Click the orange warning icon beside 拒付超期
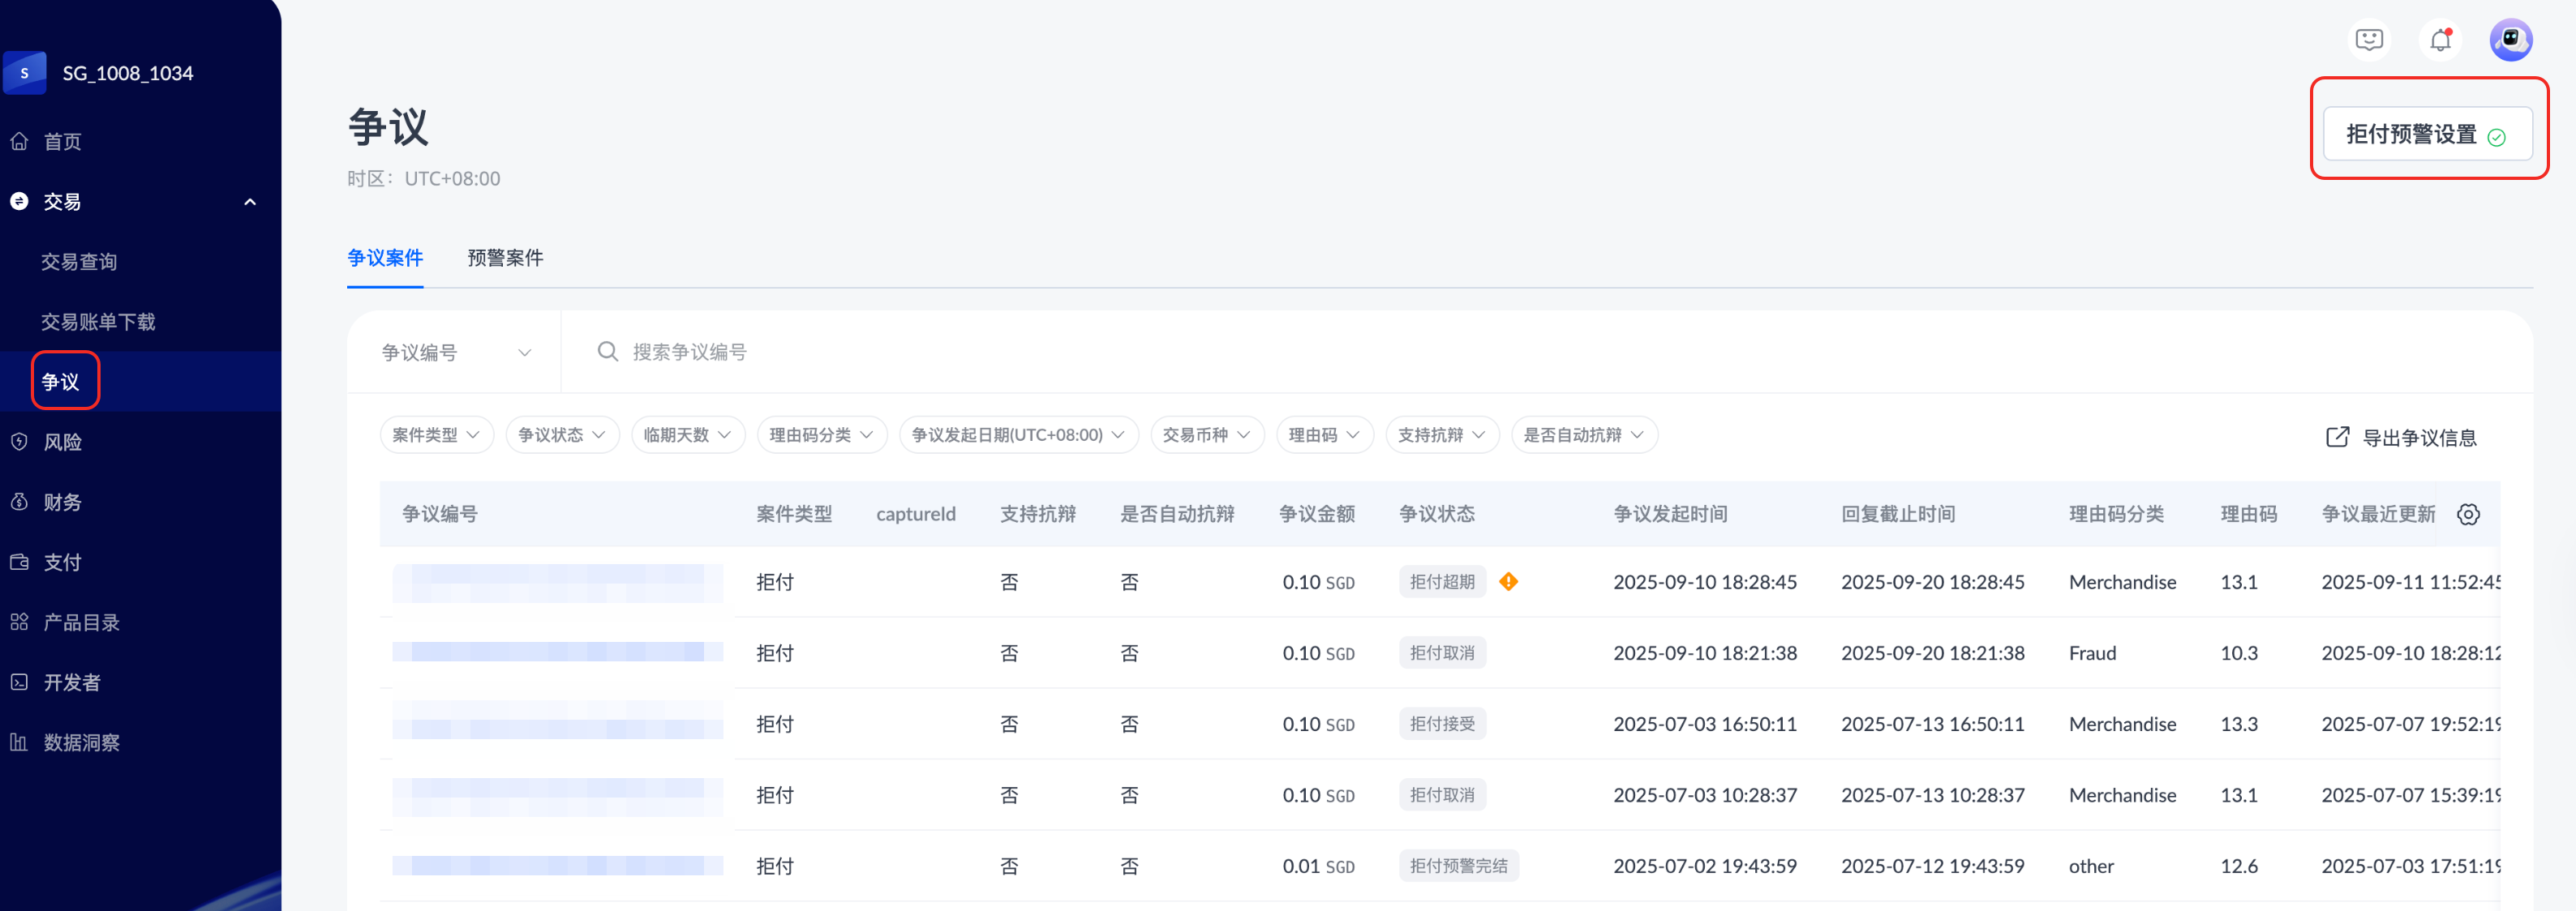The width and height of the screenshot is (2576, 911). pyautogui.click(x=1508, y=581)
